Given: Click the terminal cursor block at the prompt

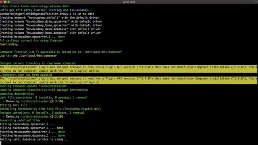Looking at the screenshot, I should 1,143.
